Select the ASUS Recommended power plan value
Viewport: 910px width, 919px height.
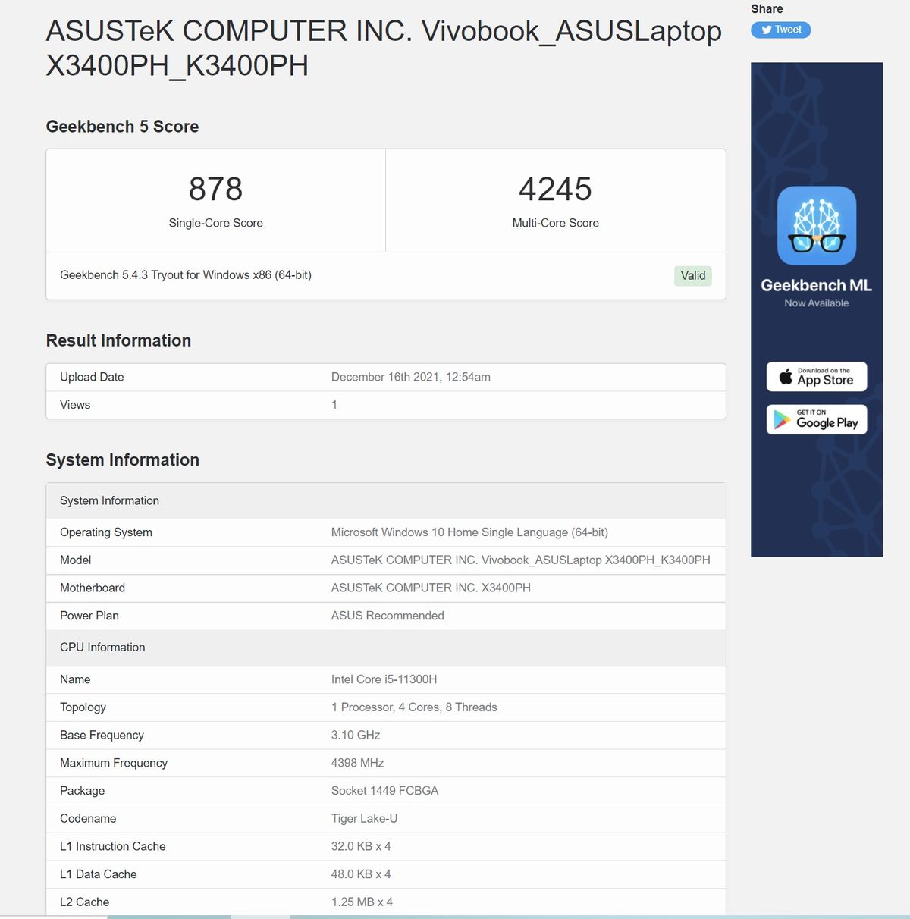pos(388,616)
